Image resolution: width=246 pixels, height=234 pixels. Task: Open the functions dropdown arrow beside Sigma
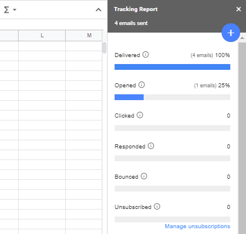tap(15, 9)
